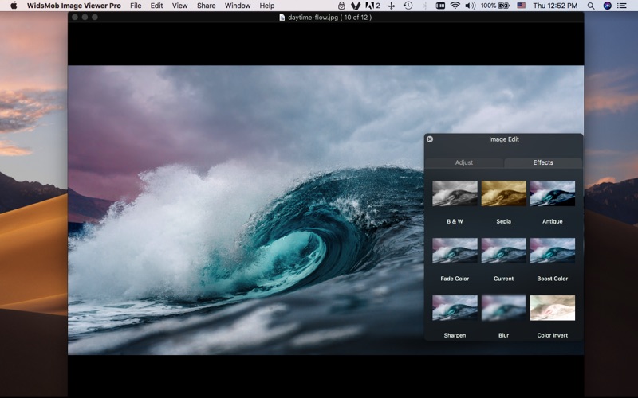638x398 pixels.
Task: Open the Siri icon in menu bar
Action: [608, 6]
